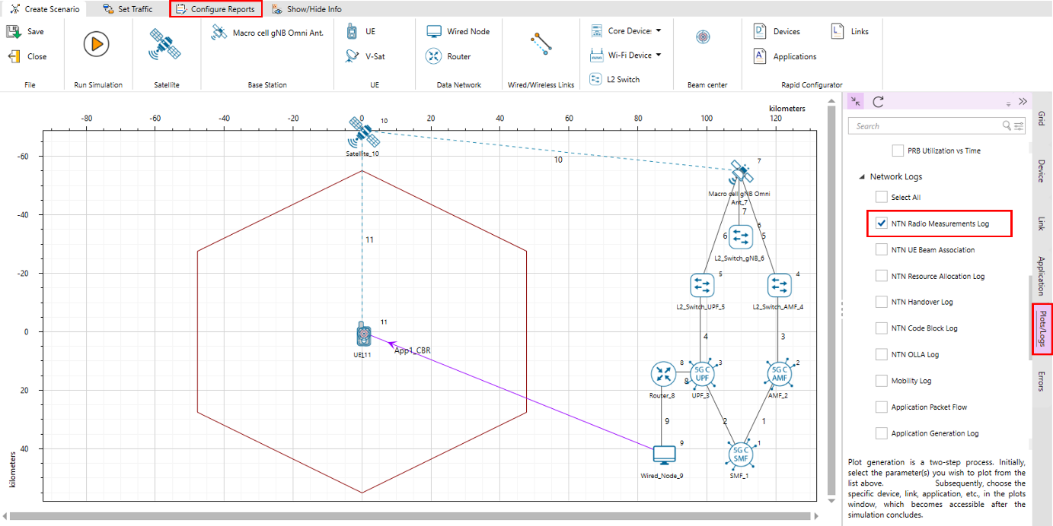The image size is (1053, 526).
Task: Select the Beam center icon
Action: tap(703, 37)
